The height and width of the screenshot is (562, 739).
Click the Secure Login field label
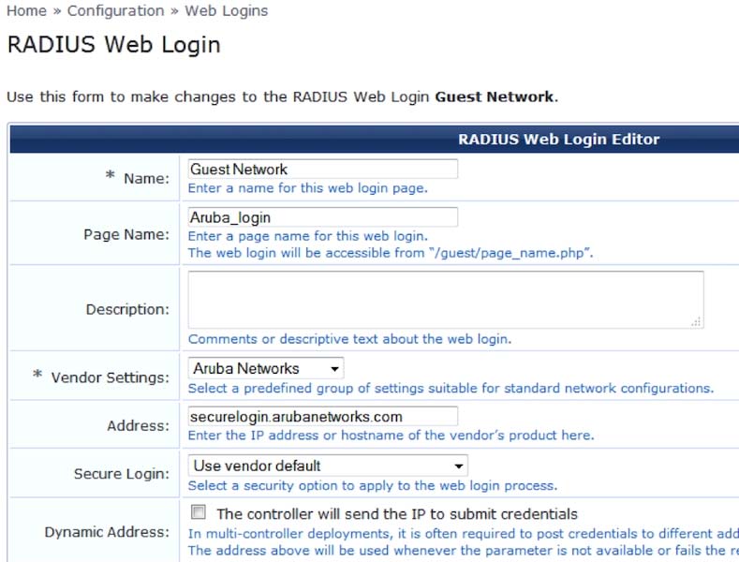pyautogui.click(x=122, y=473)
